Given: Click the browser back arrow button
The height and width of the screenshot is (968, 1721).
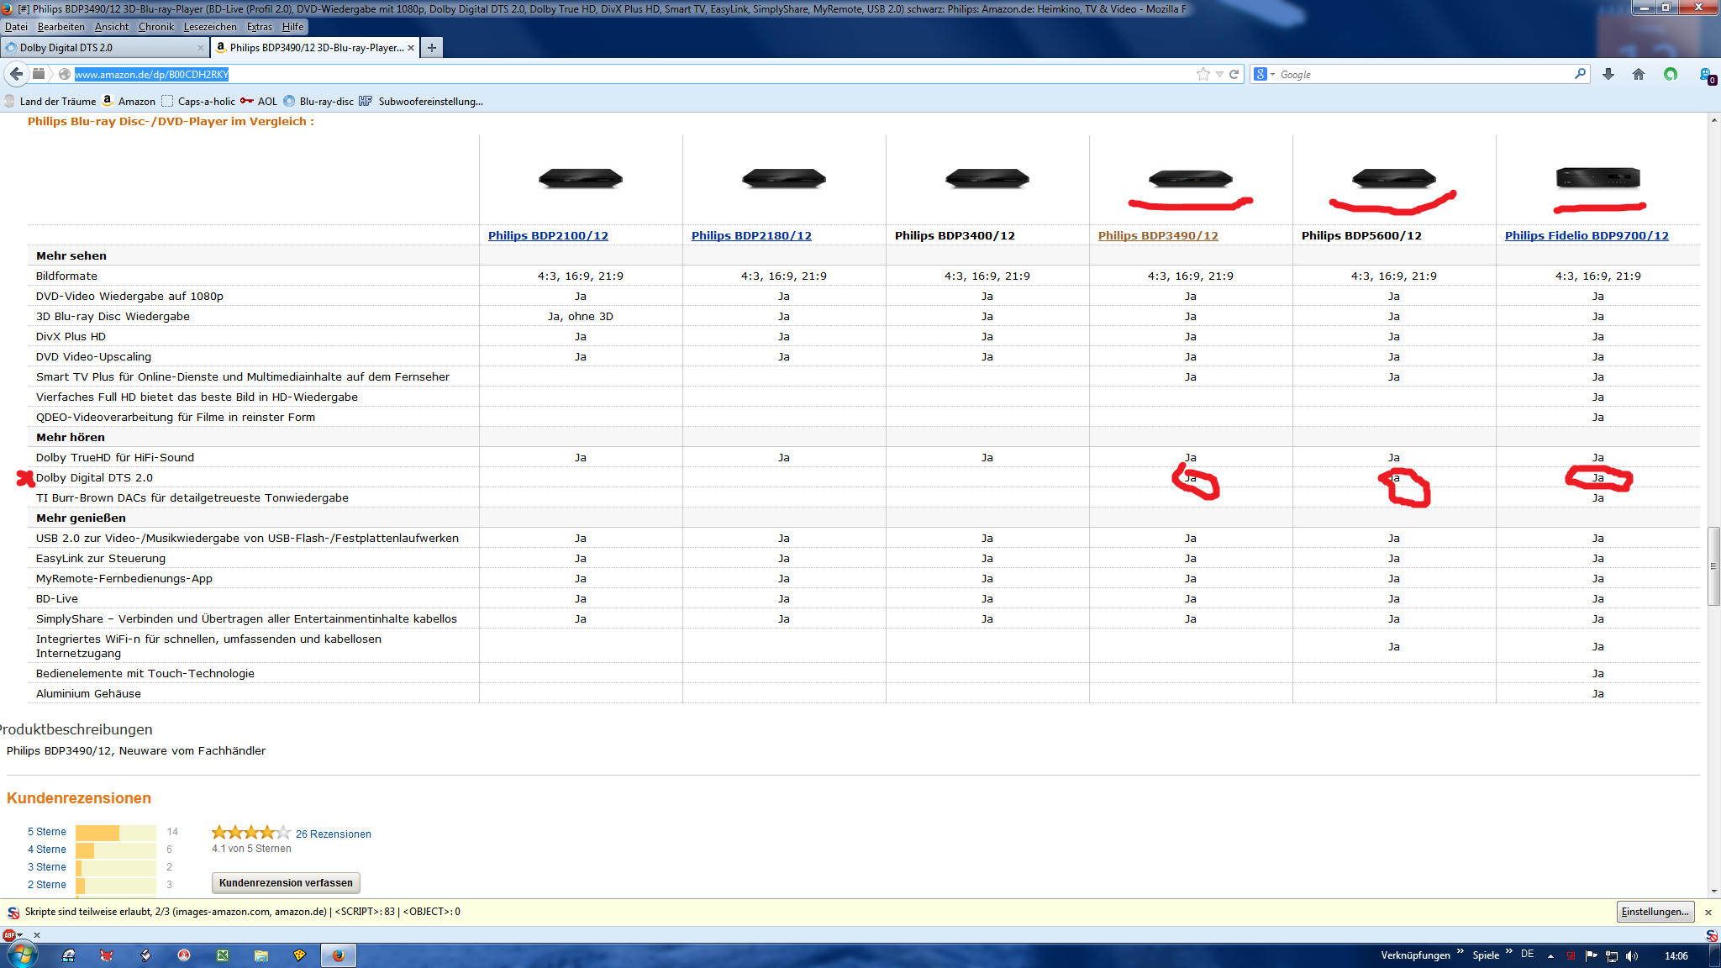Looking at the screenshot, I should click(x=16, y=74).
